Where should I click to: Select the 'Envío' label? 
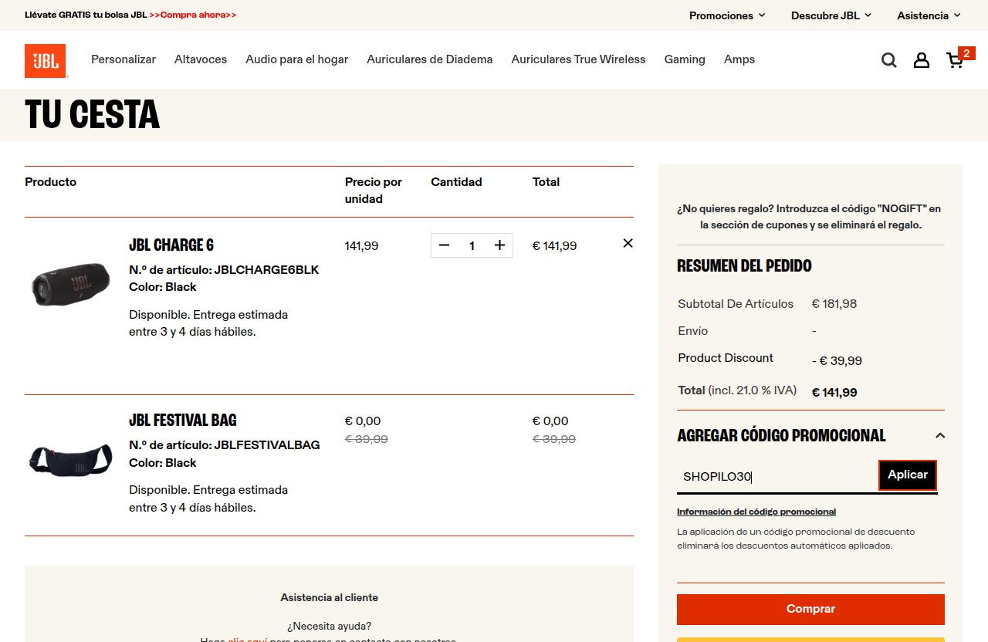click(693, 331)
